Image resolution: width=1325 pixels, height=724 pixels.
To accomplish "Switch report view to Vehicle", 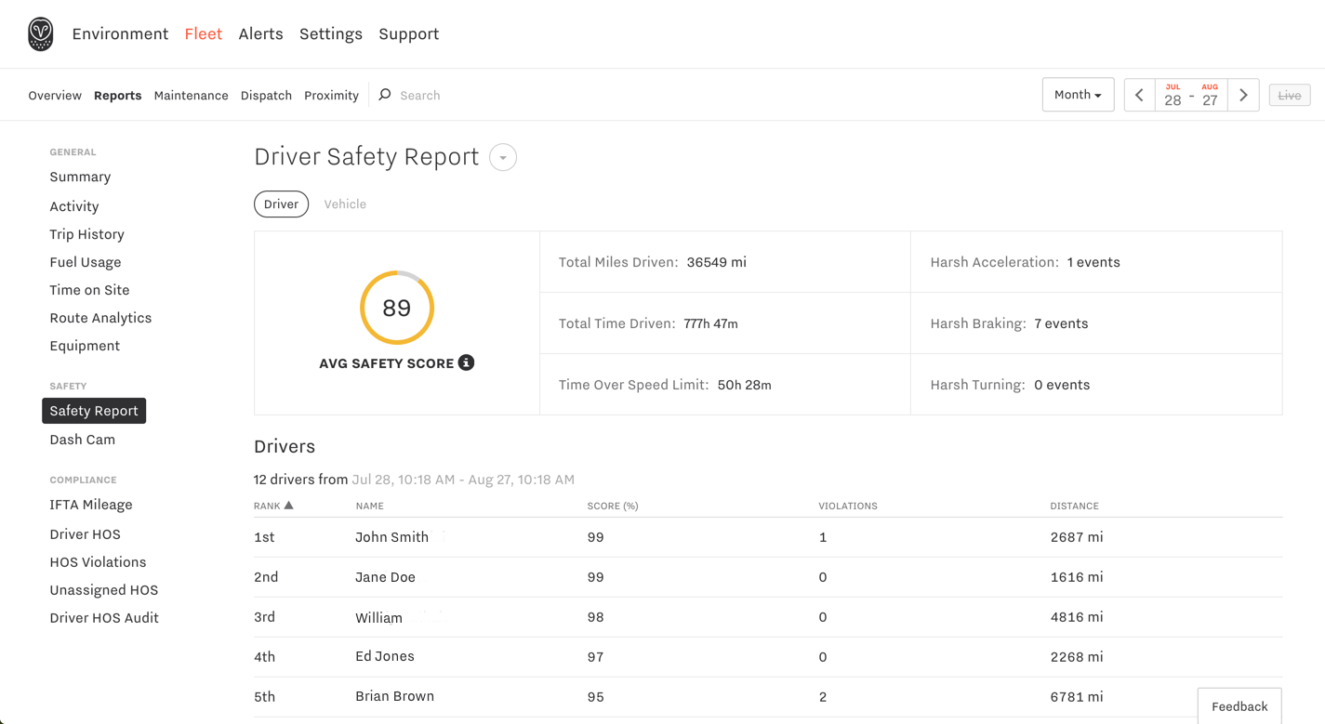I will (345, 204).
